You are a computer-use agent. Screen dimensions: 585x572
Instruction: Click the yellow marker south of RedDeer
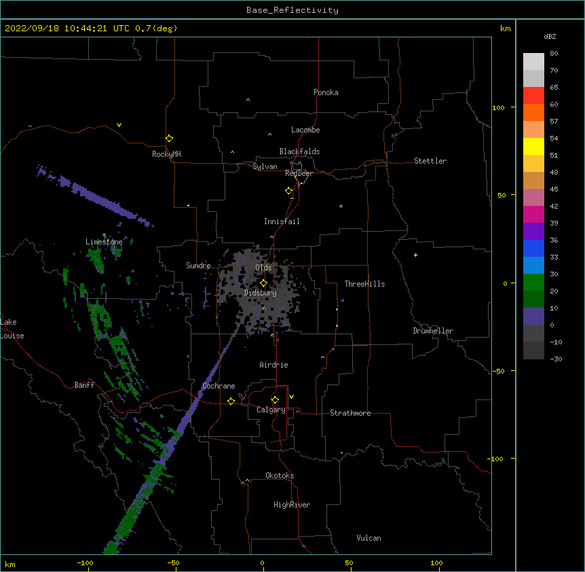click(x=288, y=191)
